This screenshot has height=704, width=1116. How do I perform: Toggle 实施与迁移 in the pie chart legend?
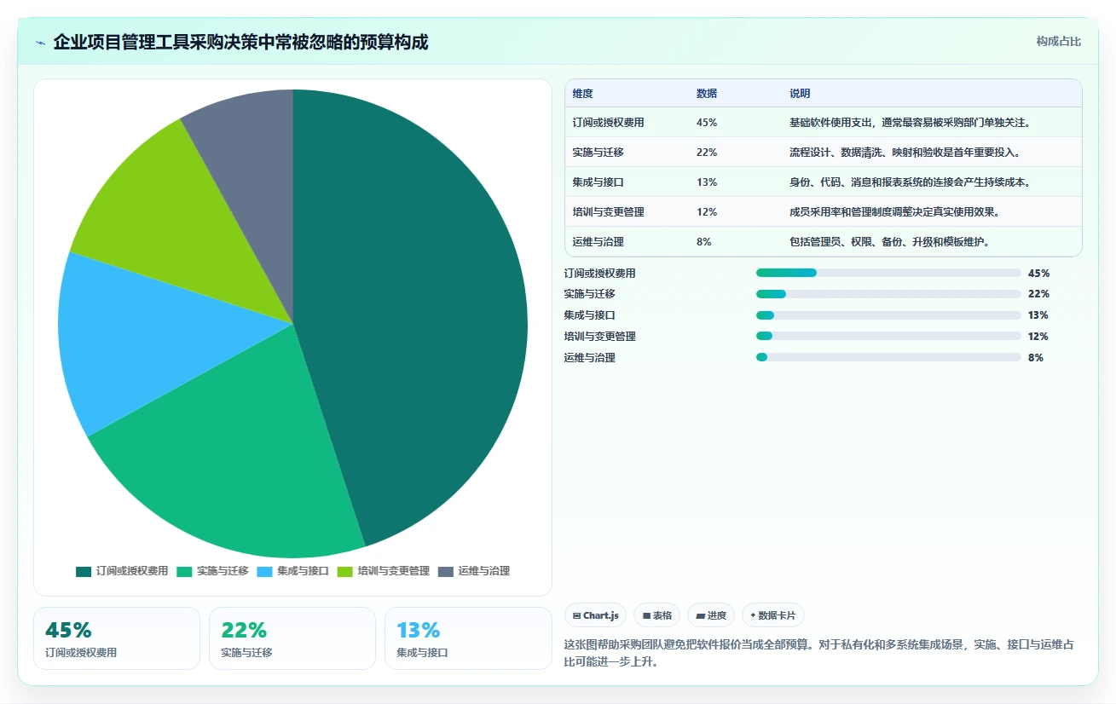pyautogui.click(x=212, y=571)
